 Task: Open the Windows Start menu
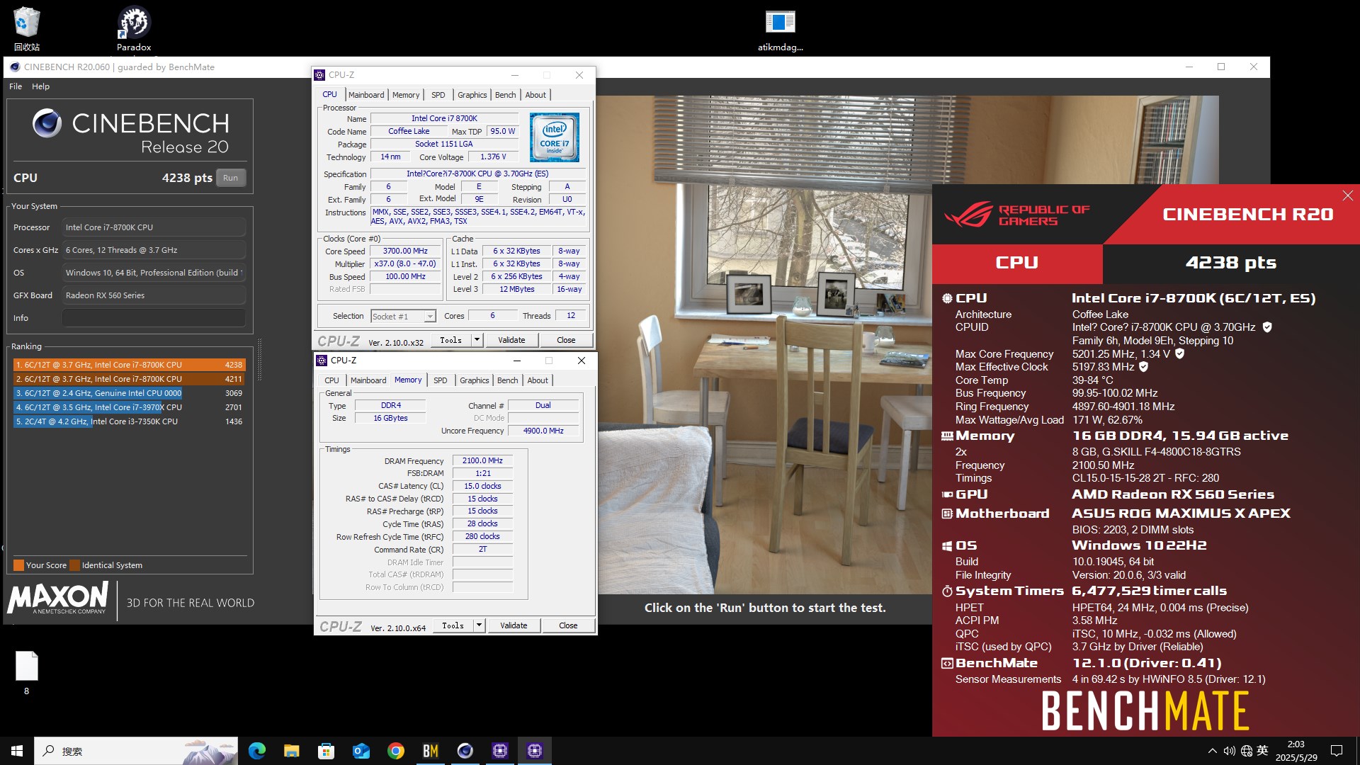point(17,751)
